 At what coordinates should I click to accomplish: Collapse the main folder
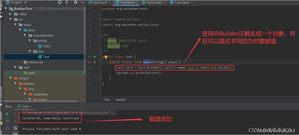point(15,25)
